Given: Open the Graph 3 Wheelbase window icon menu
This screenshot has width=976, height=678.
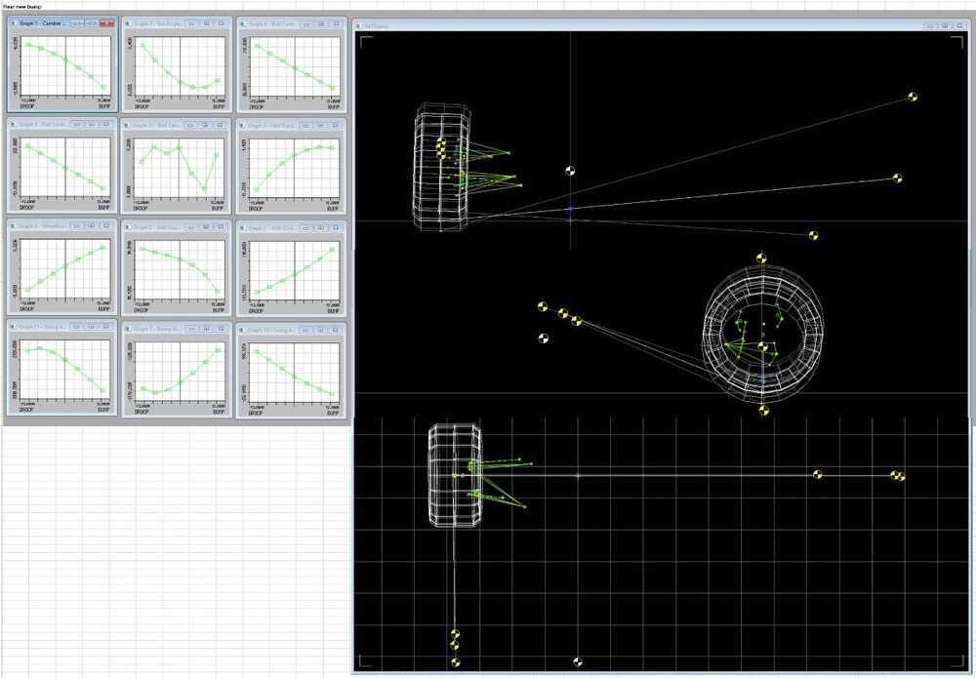Looking at the screenshot, I should pos(14,226).
